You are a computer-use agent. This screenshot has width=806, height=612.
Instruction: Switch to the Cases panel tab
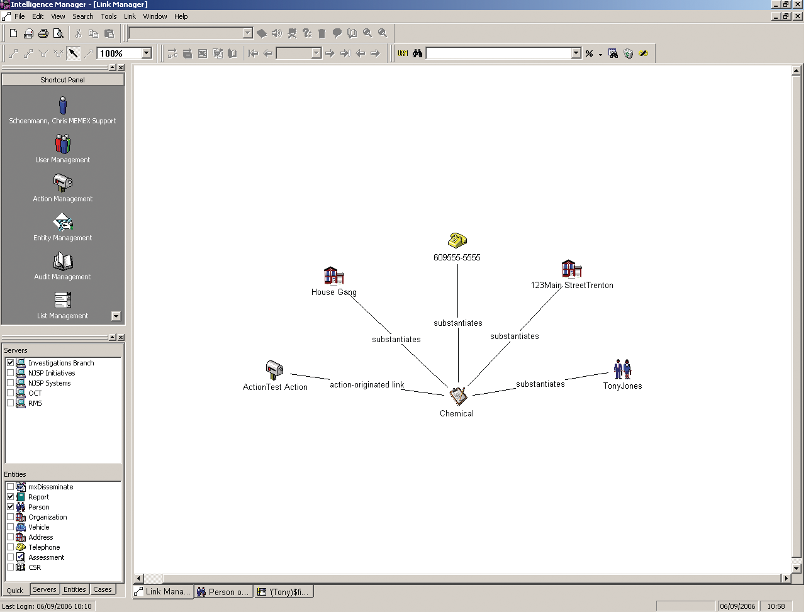[103, 589]
